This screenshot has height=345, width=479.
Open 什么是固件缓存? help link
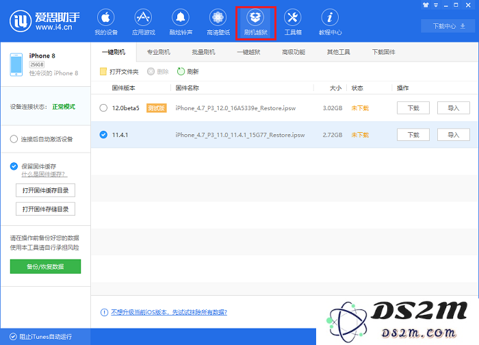(44, 174)
